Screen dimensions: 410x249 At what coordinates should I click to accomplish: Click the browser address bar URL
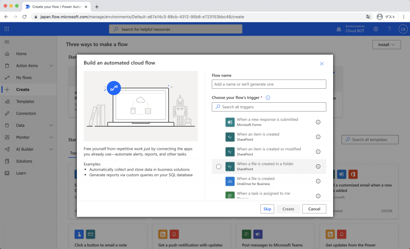click(142, 17)
